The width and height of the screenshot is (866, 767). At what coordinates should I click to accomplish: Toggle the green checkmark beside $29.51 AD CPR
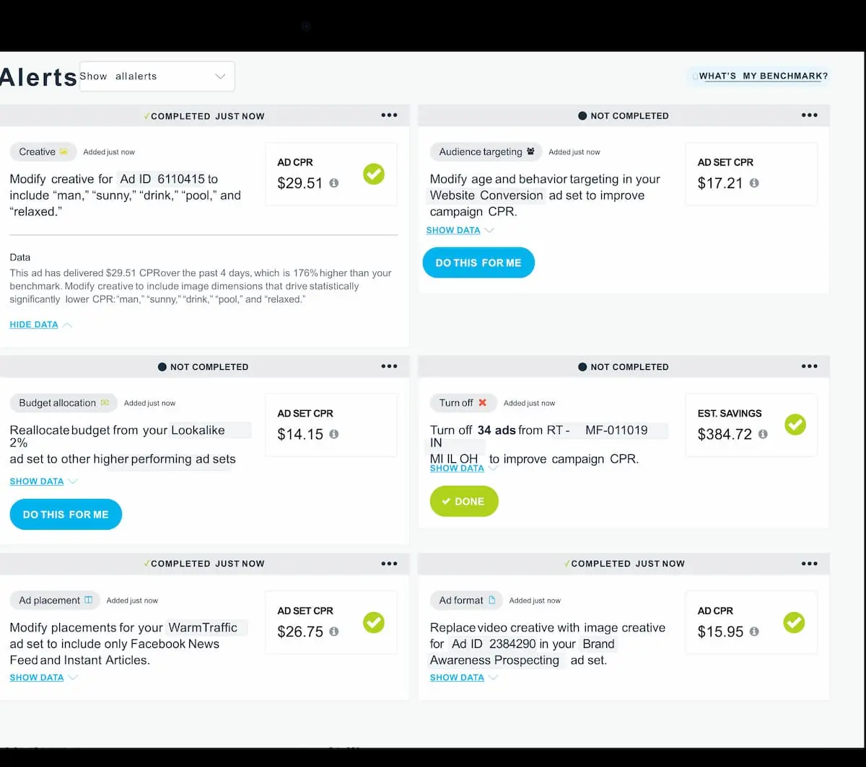[374, 174]
